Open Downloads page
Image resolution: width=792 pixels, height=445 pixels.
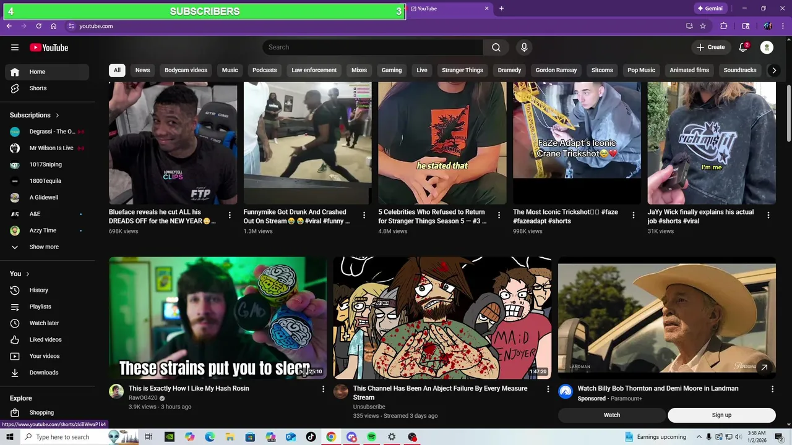tap(47, 373)
